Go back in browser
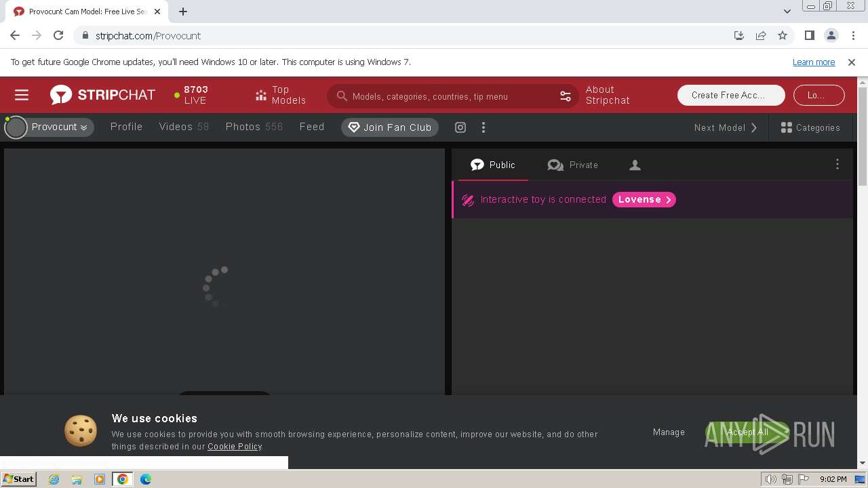 15,35
